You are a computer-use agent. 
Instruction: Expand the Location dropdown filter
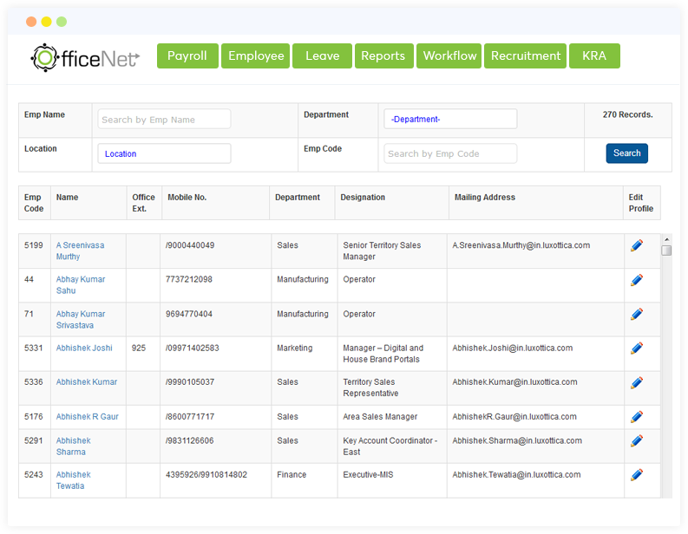[x=164, y=153]
